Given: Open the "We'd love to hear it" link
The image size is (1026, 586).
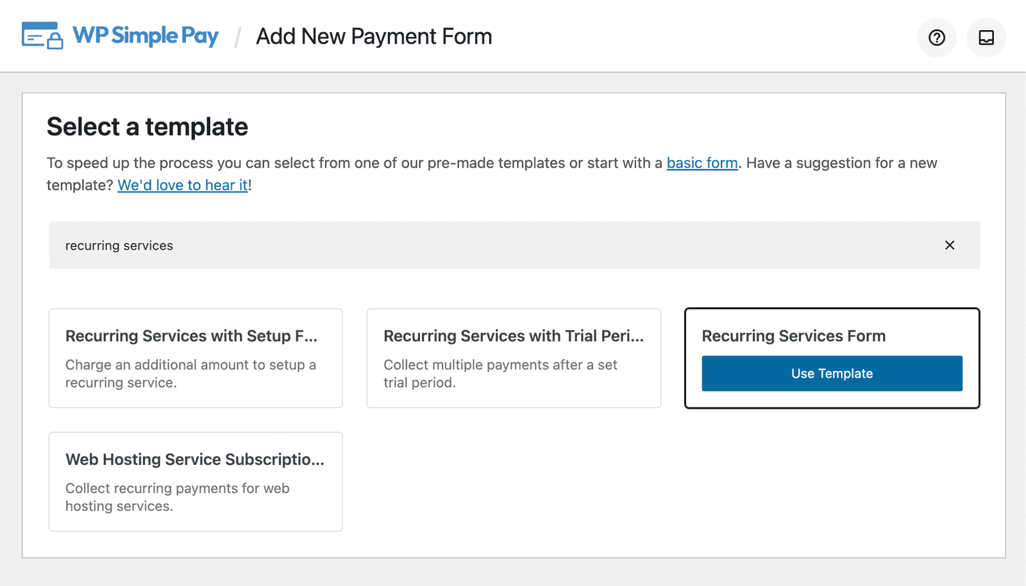Looking at the screenshot, I should point(183,185).
